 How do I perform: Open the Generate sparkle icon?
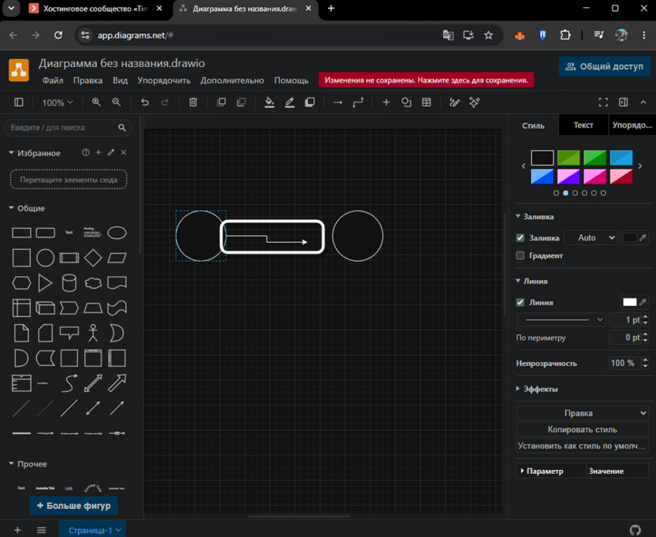tap(475, 103)
